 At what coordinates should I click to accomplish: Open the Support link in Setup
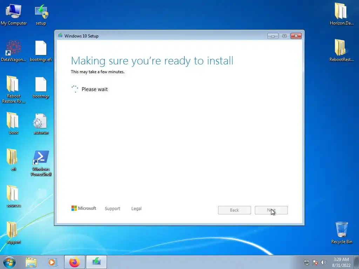click(113, 209)
